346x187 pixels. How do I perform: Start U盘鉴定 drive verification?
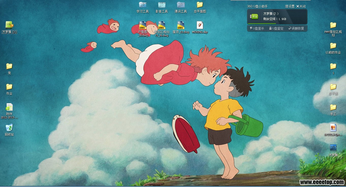click(276, 28)
